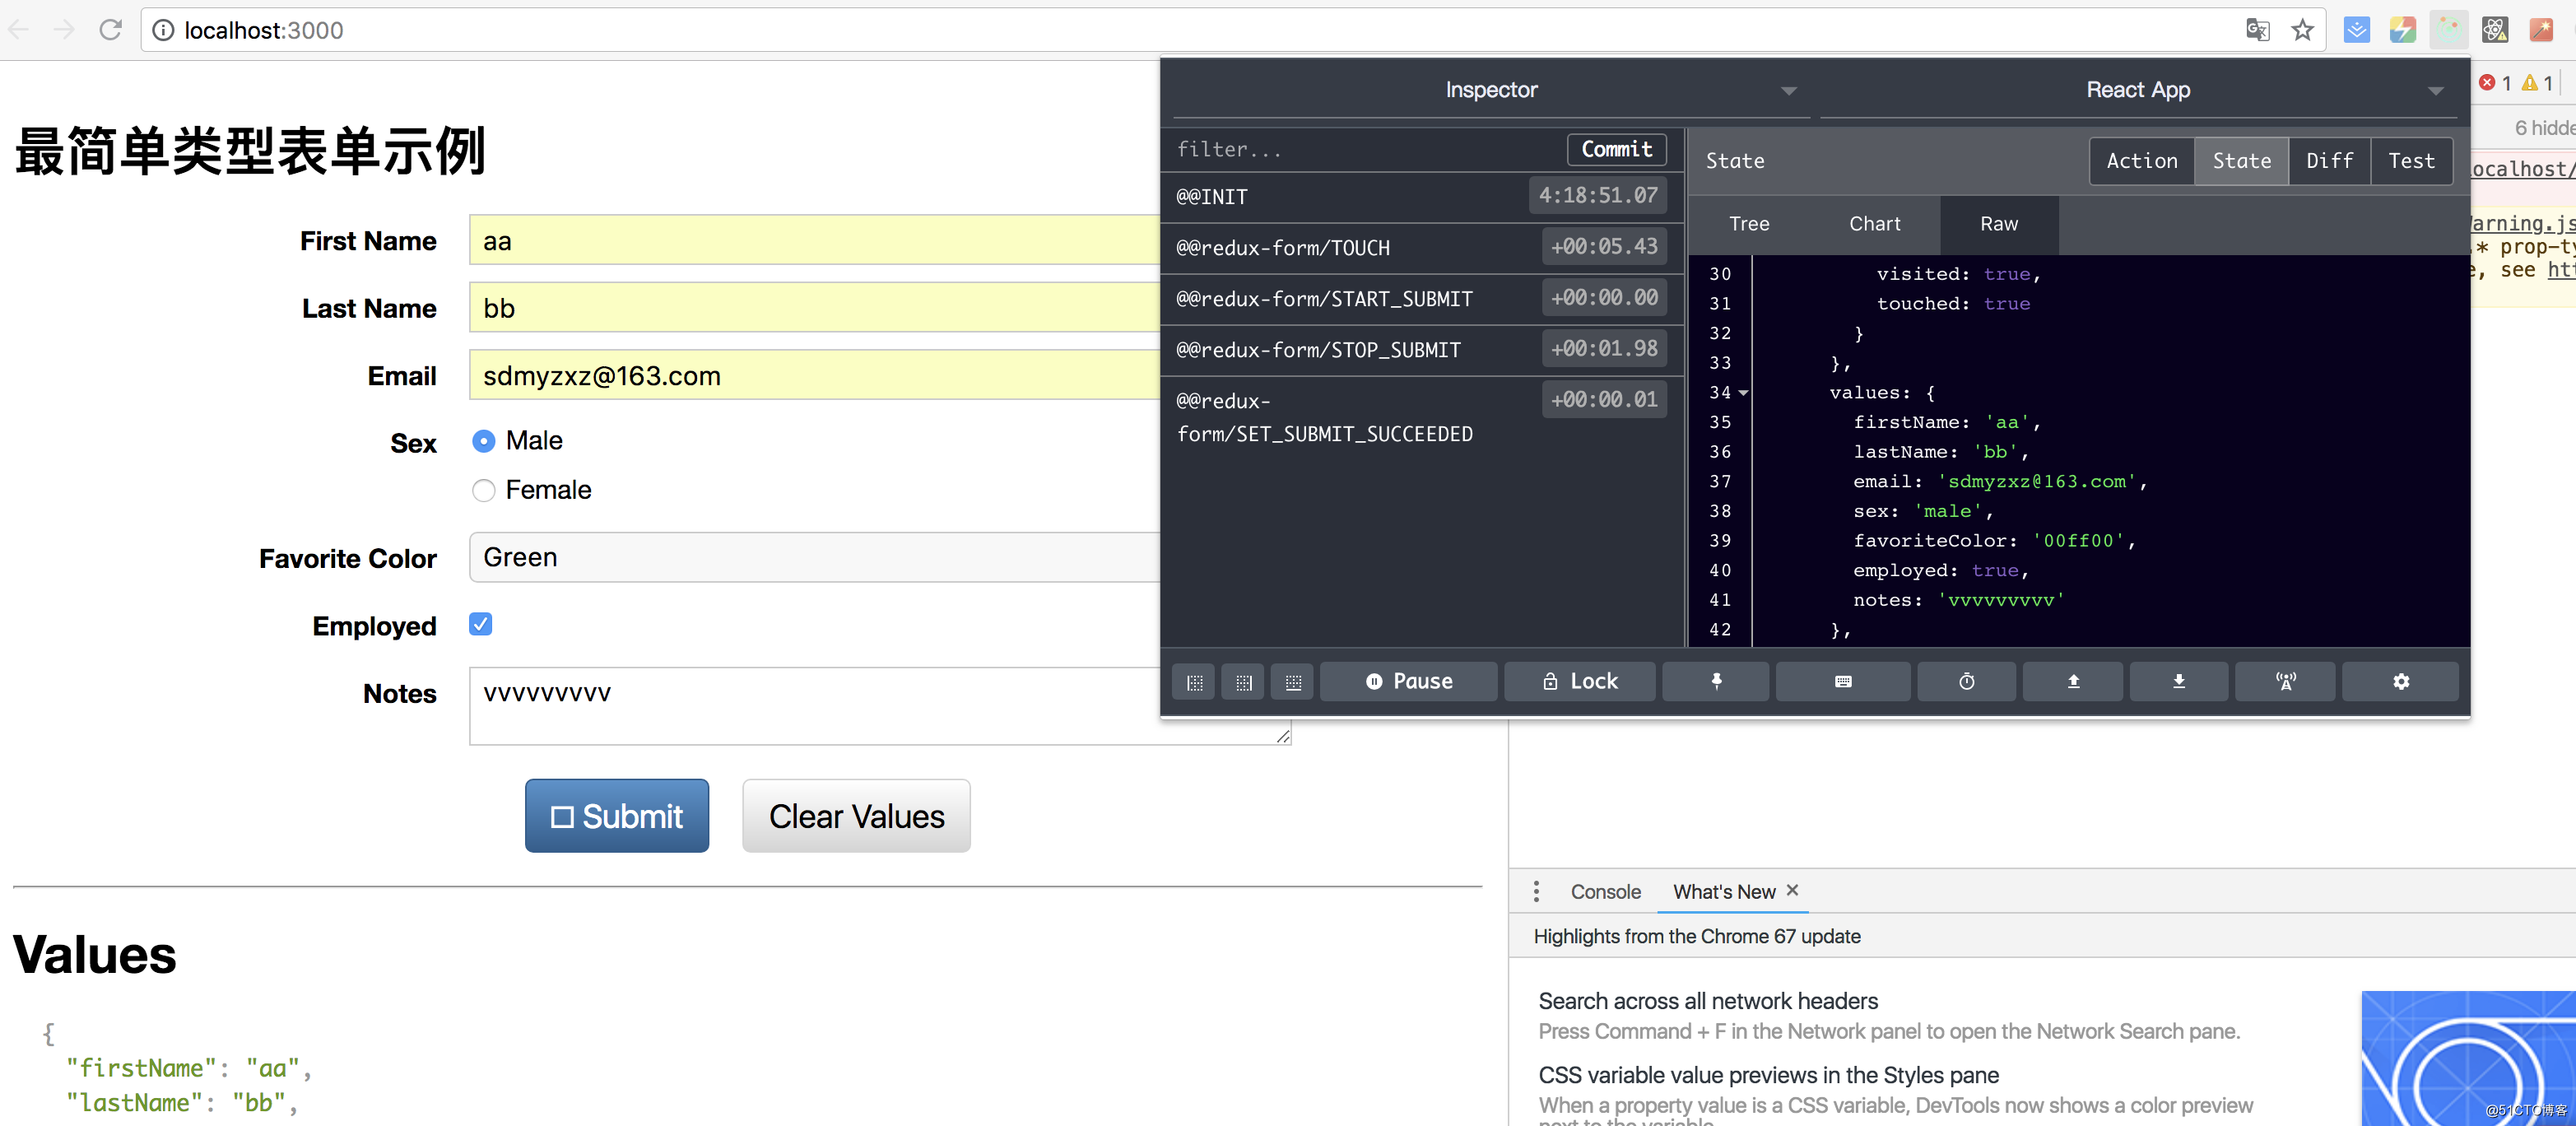Dock Redux DevTools to the right
2576x1126 pixels.
pyautogui.click(x=1243, y=682)
